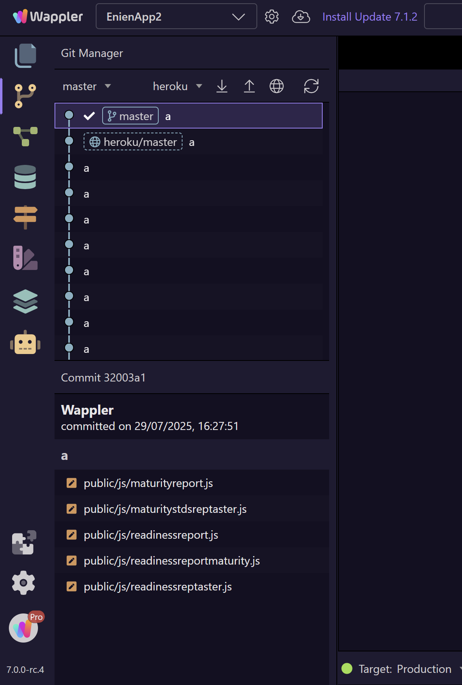Open the EnienApp2 project selector
The height and width of the screenshot is (685, 462).
click(176, 17)
